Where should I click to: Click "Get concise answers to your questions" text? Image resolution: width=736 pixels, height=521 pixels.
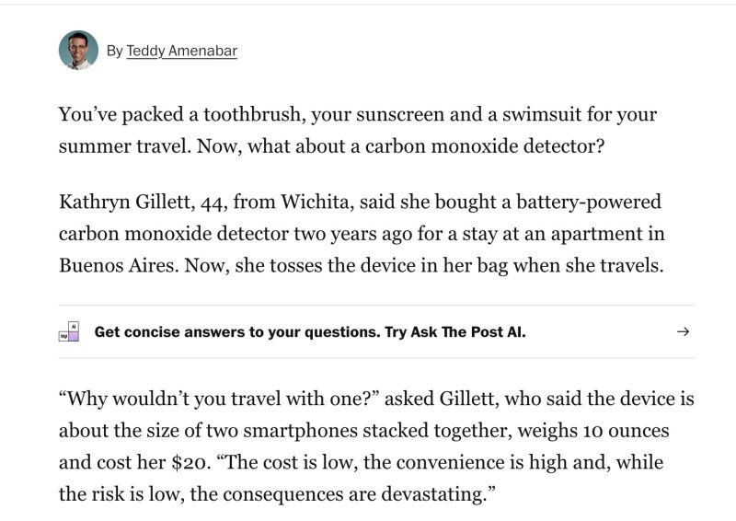coord(236,331)
